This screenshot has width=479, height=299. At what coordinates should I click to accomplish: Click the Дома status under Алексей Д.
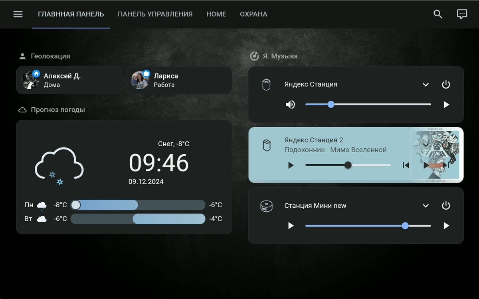point(52,85)
